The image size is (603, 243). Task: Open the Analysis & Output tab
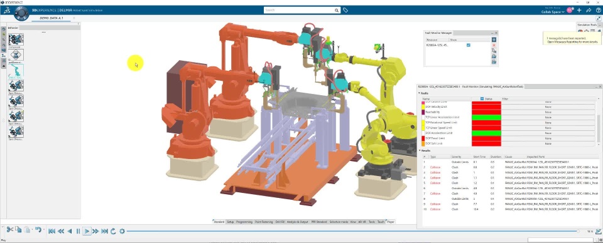click(298, 222)
